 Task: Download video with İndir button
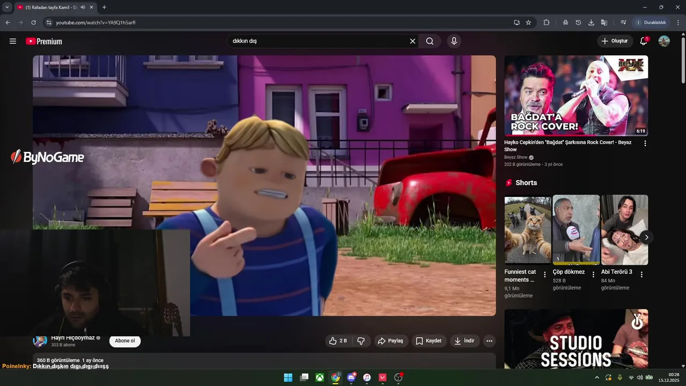464,341
